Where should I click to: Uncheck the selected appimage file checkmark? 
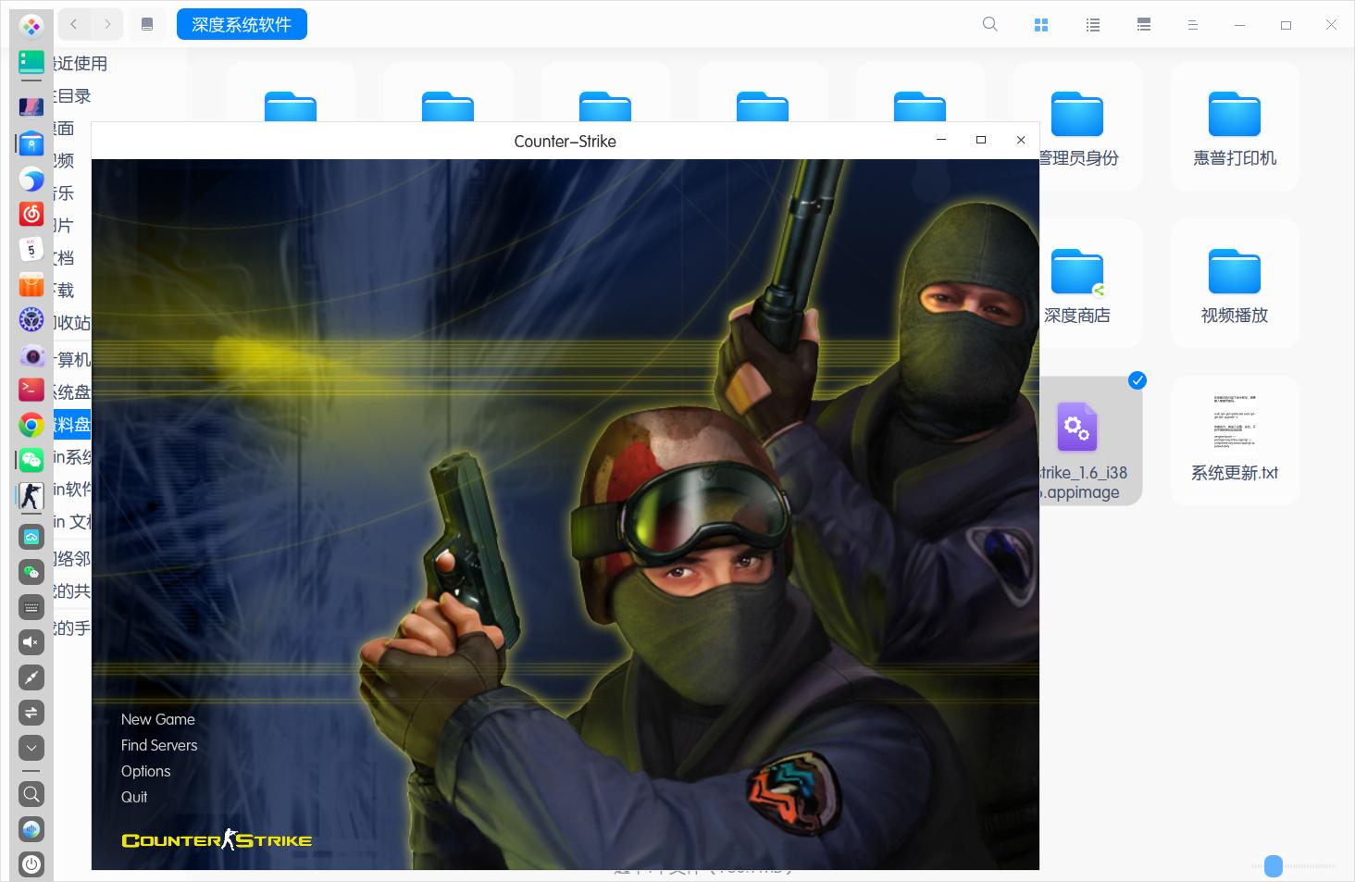[x=1137, y=380]
